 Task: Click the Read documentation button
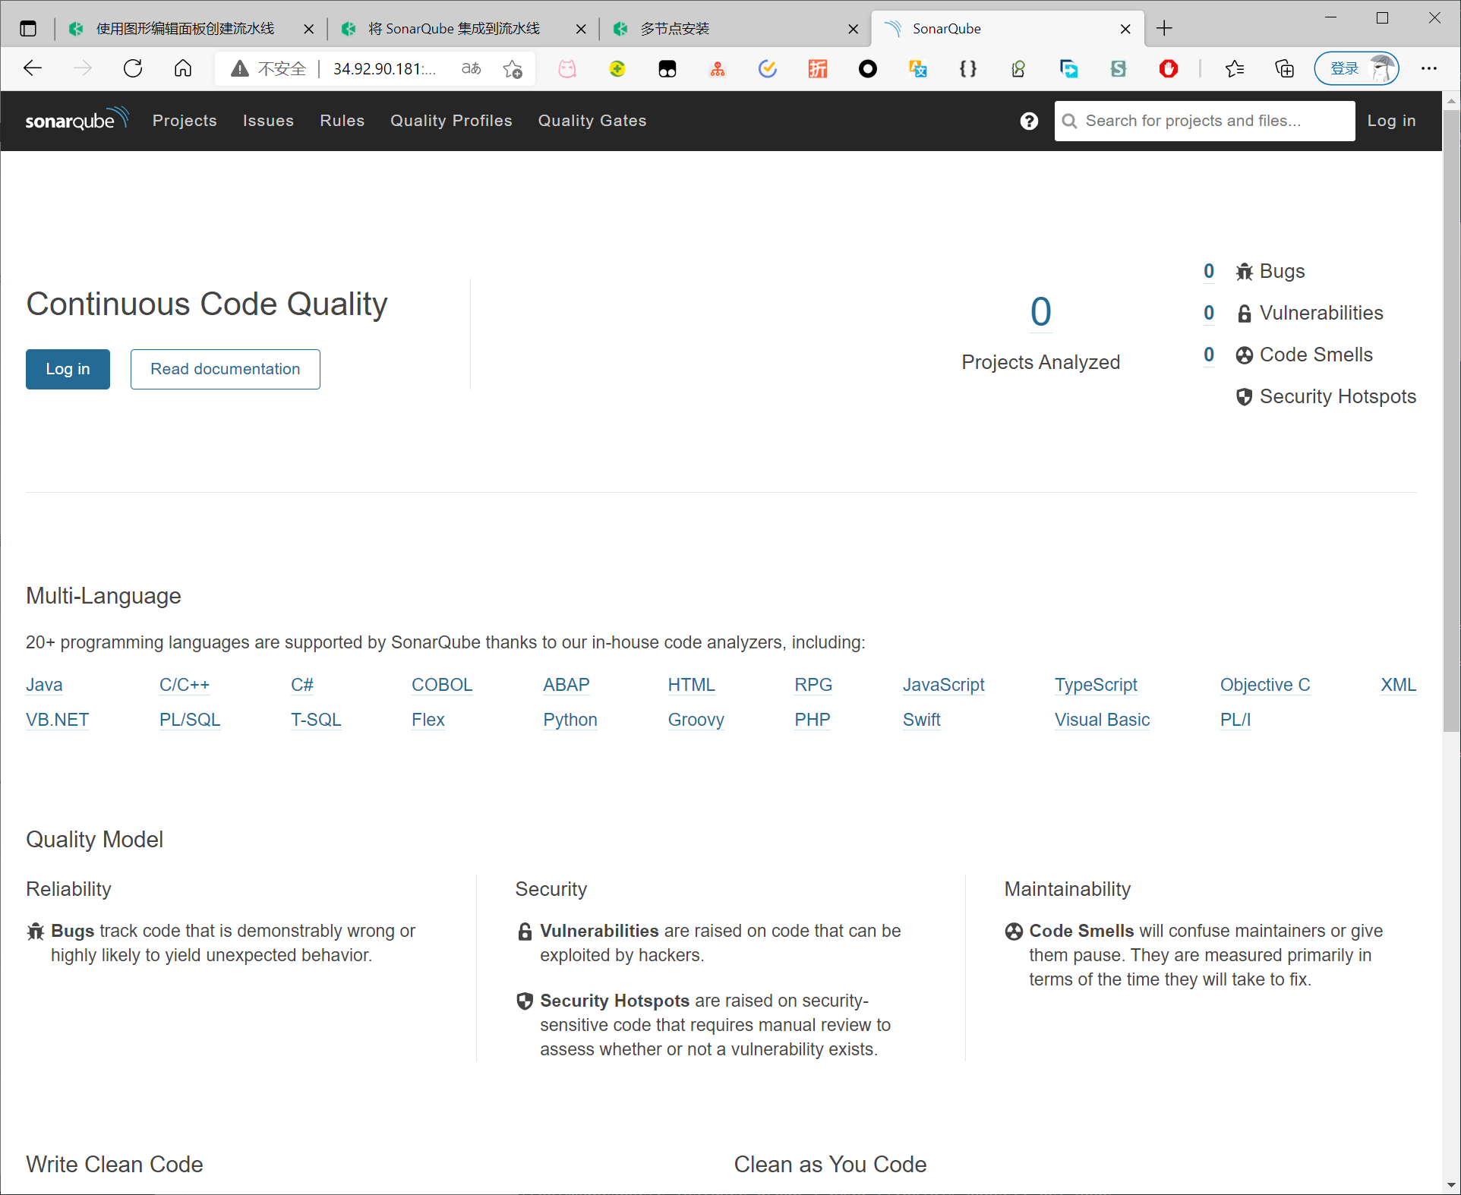(x=225, y=369)
